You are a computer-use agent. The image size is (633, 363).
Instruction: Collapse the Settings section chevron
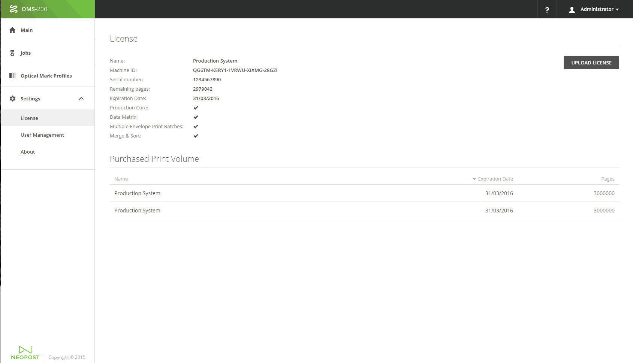click(81, 99)
